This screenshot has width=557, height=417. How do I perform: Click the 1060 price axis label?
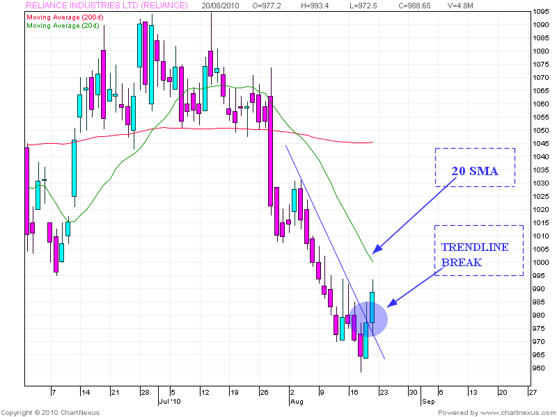(541, 104)
